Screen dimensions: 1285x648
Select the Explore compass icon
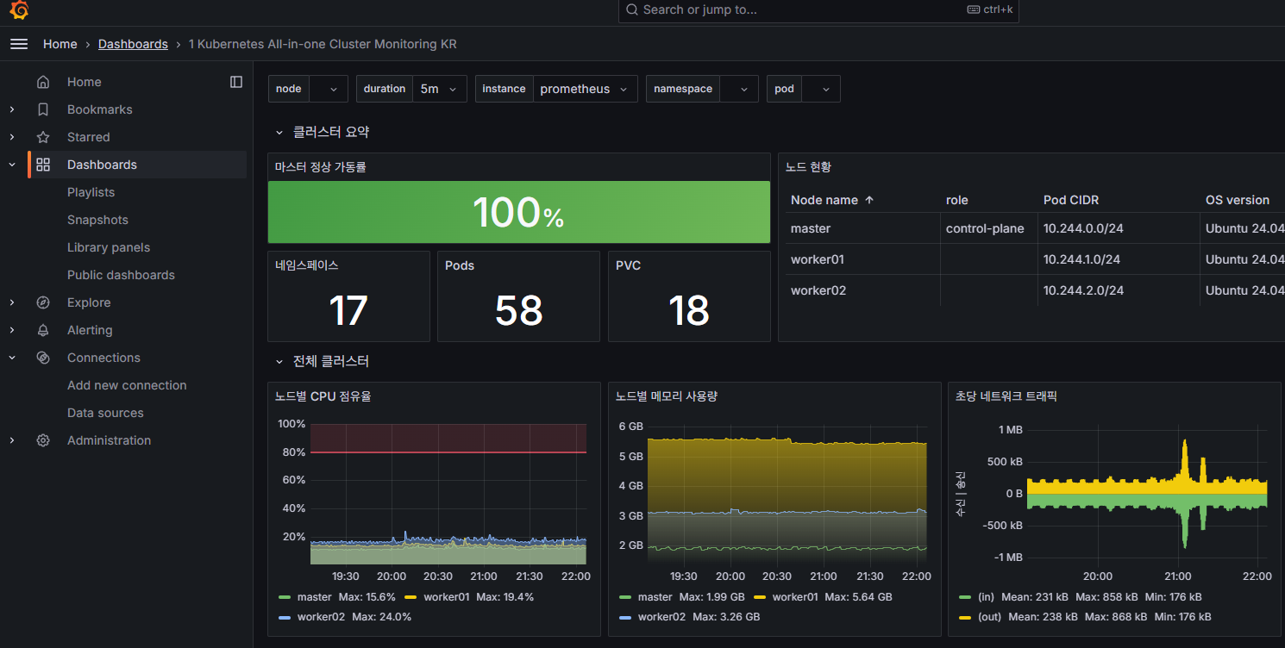(43, 302)
